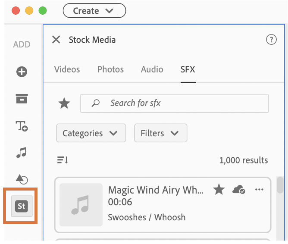Viewport: 288px width, 244px height.
Task: Favorite the Magic Wind Airy Whoosh clip
Action: tap(219, 190)
